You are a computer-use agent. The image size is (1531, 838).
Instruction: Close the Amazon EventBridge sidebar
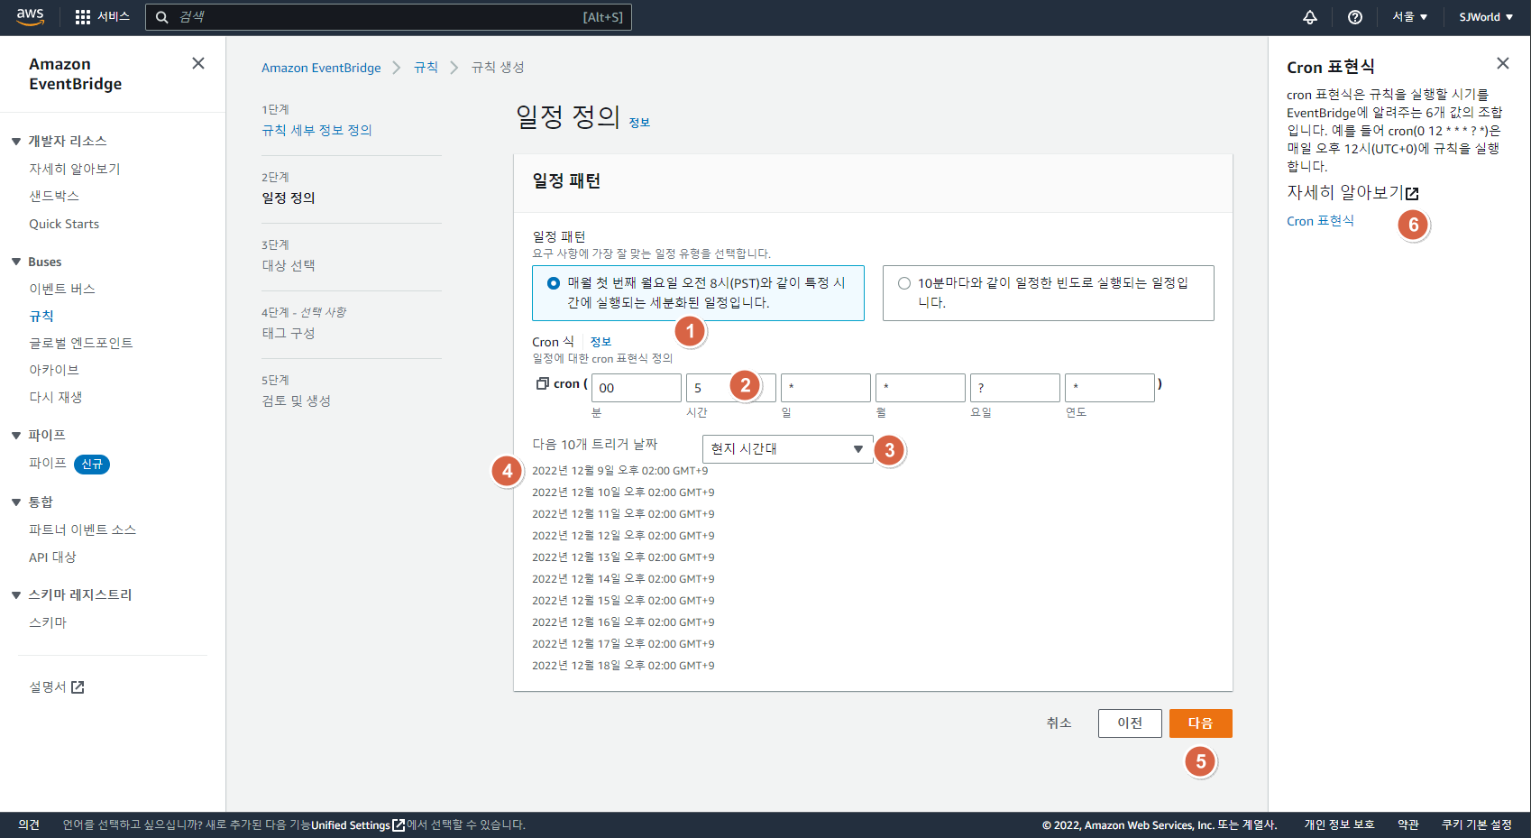[x=198, y=63]
